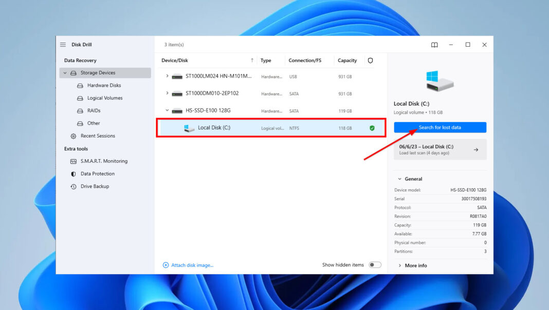Image resolution: width=549 pixels, height=310 pixels.
Task: Collapse the General info section
Action: (401, 179)
